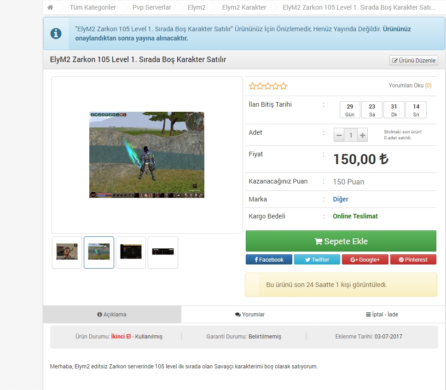The height and width of the screenshot is (390, 446).
Task: Click the Adet quantity input field
Action: tap(351, 135)
